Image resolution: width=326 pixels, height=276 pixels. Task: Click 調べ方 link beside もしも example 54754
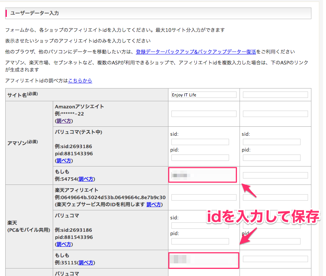pyautogui.click(x=86, y=179)
